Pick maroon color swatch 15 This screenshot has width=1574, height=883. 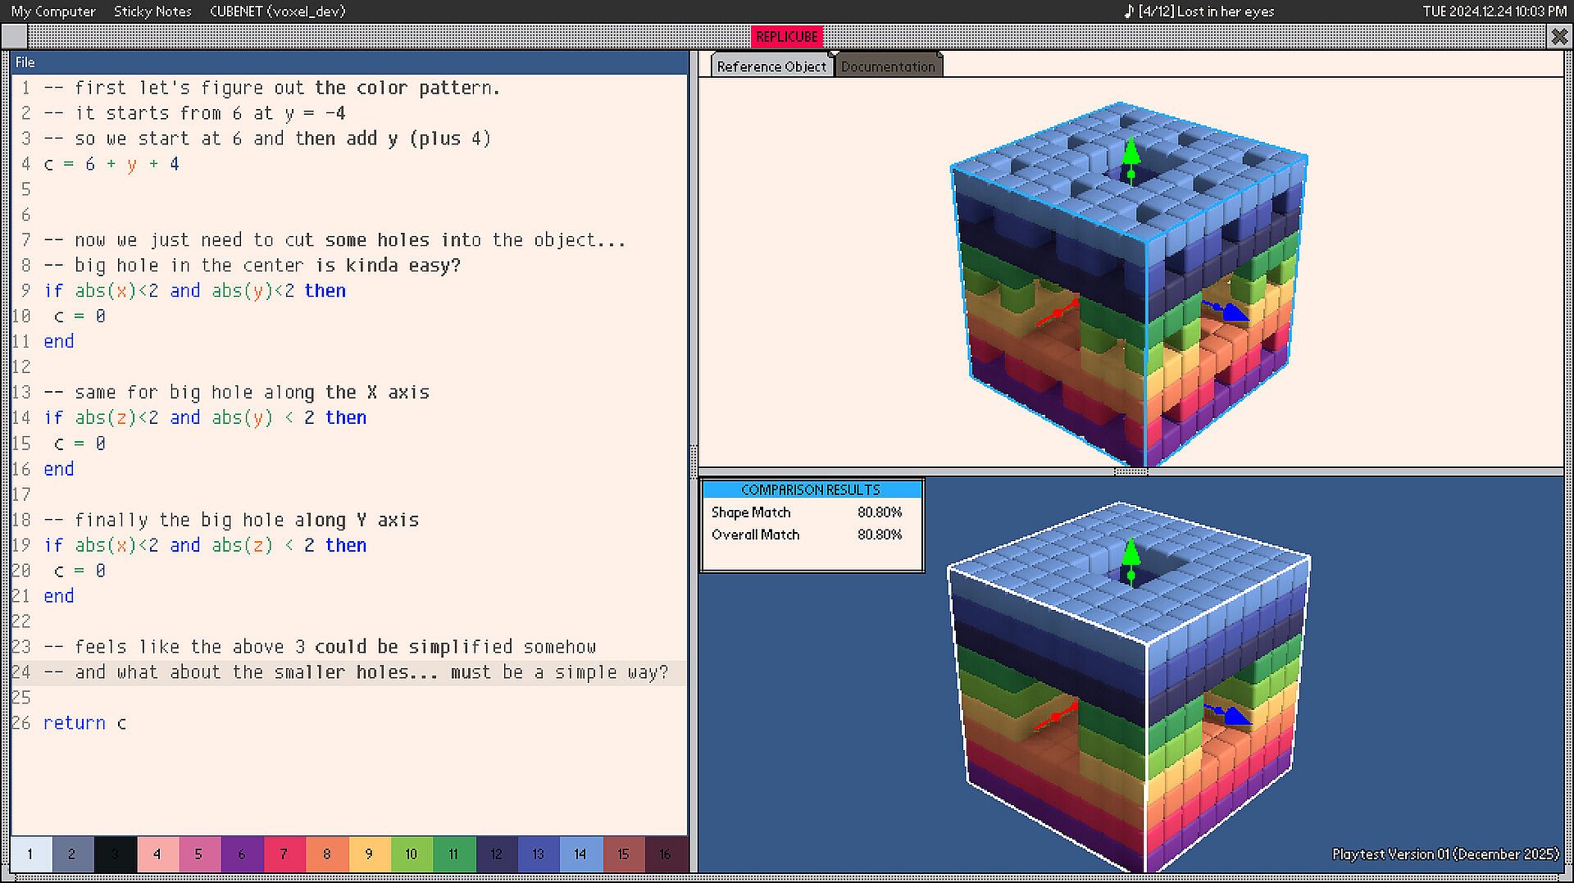tap(624, 854)
